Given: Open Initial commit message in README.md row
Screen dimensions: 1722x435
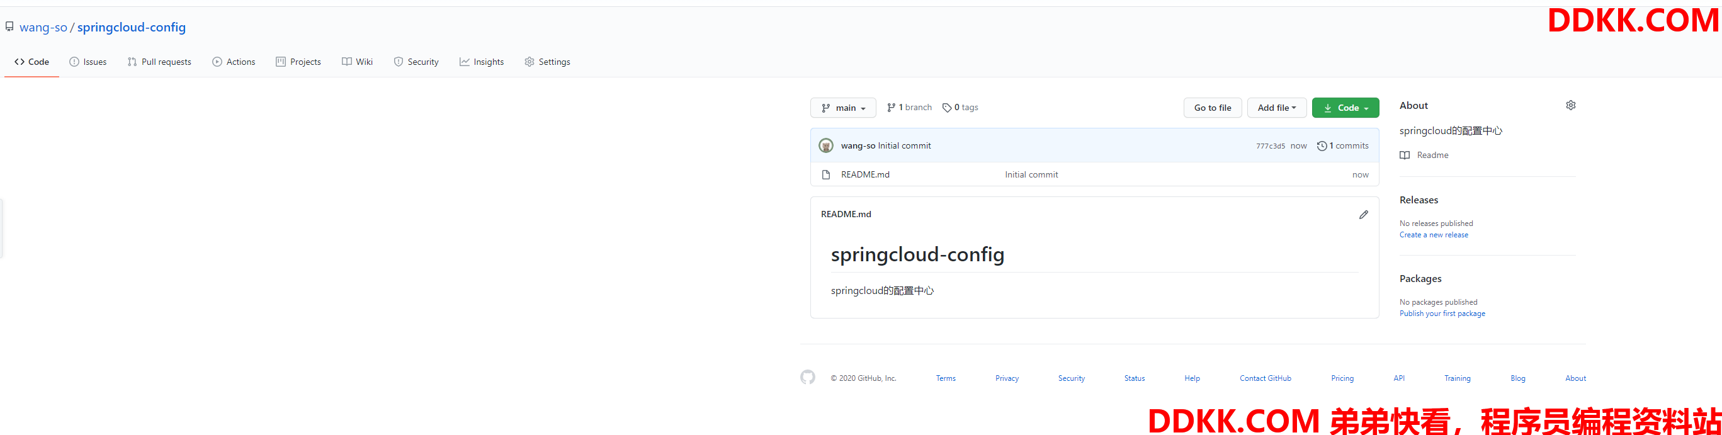Looking at the screenshot, I should 1031,174.
